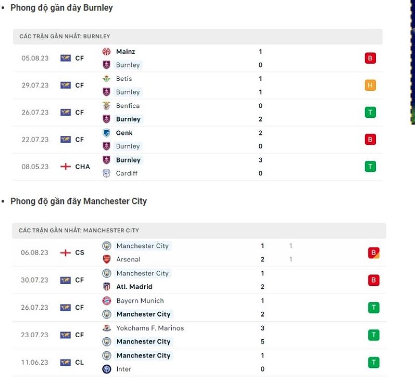Click the Bayern Munich logo
The image size is (415, 387).
(x=108, y=300)
